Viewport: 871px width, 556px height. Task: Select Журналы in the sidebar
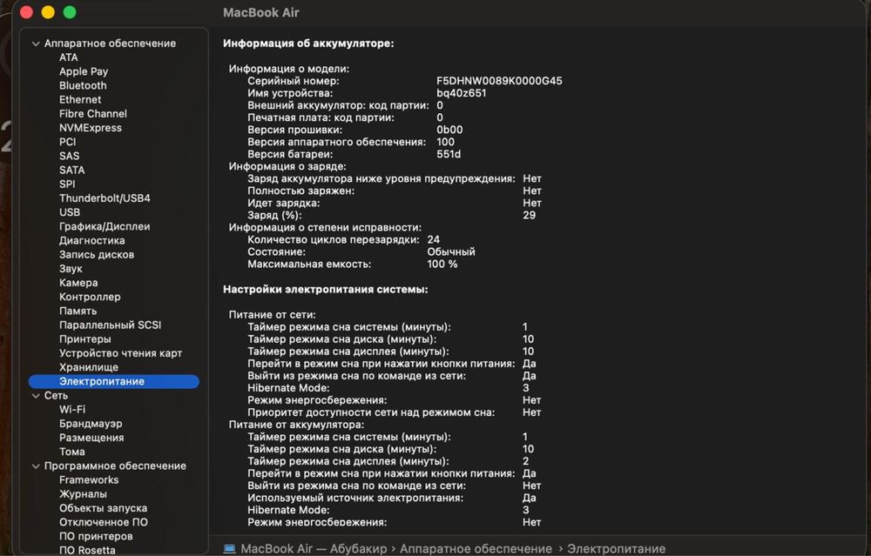tap(83, 494)
